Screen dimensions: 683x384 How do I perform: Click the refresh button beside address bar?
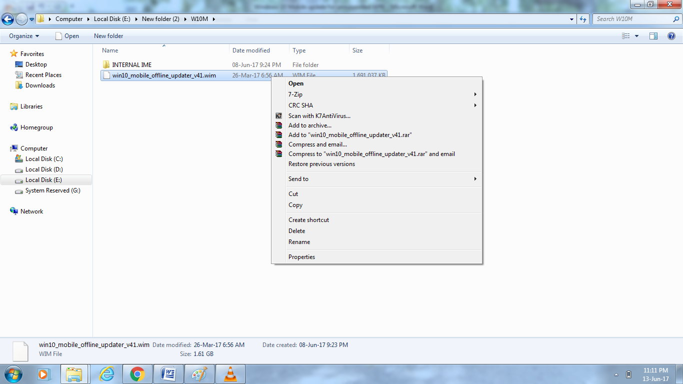(x=583, y=19)
